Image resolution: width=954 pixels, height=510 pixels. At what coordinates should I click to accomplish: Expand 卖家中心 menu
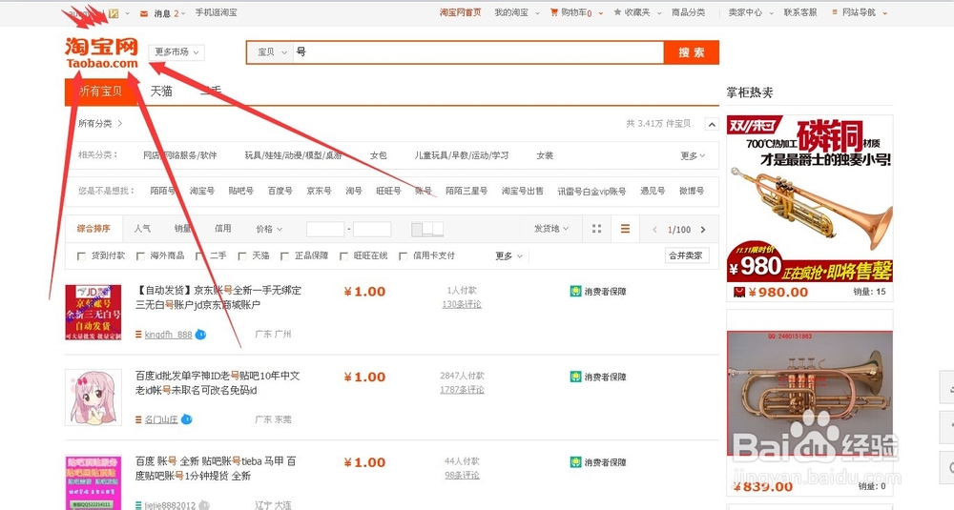tap(751, 12)
